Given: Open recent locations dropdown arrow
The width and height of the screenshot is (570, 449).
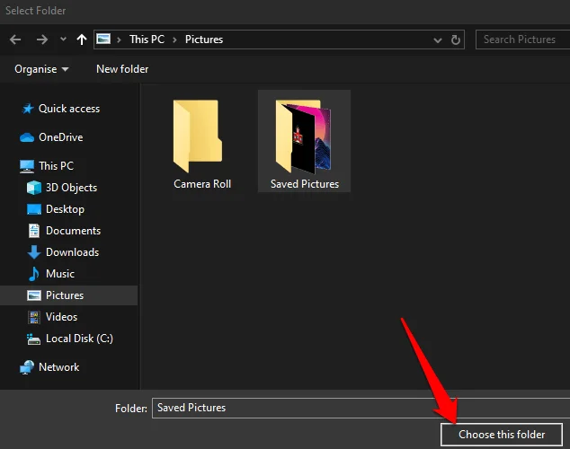Looking at the screenshot, I should click(x=63, y=39).
